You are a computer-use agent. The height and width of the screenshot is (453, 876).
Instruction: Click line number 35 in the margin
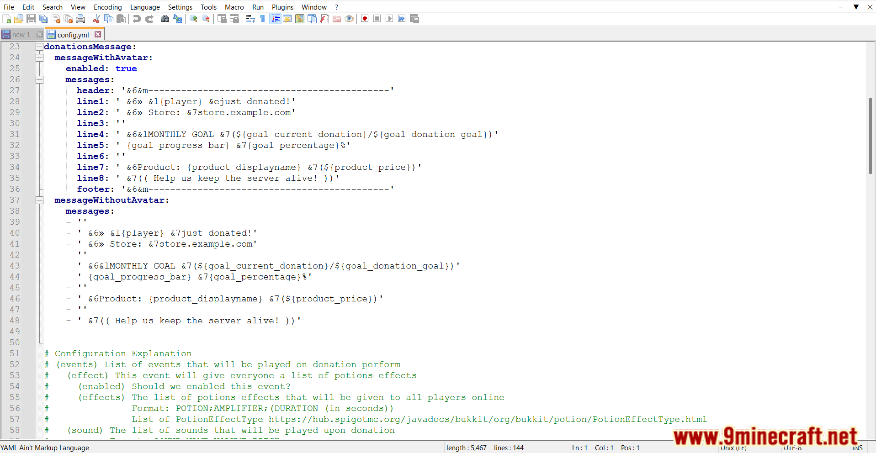pyautogui.click(x=15, y=178)
